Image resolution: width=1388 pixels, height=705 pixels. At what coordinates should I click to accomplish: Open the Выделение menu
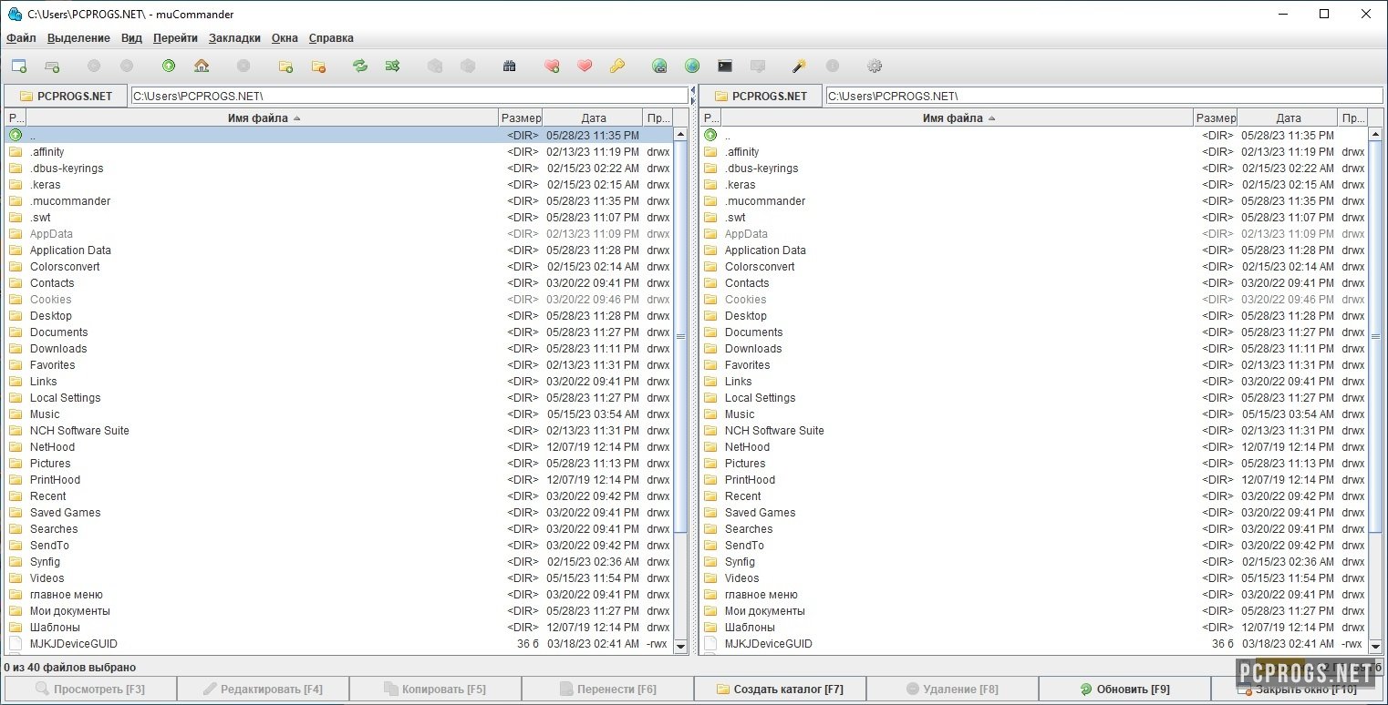[x=78, y=38]
